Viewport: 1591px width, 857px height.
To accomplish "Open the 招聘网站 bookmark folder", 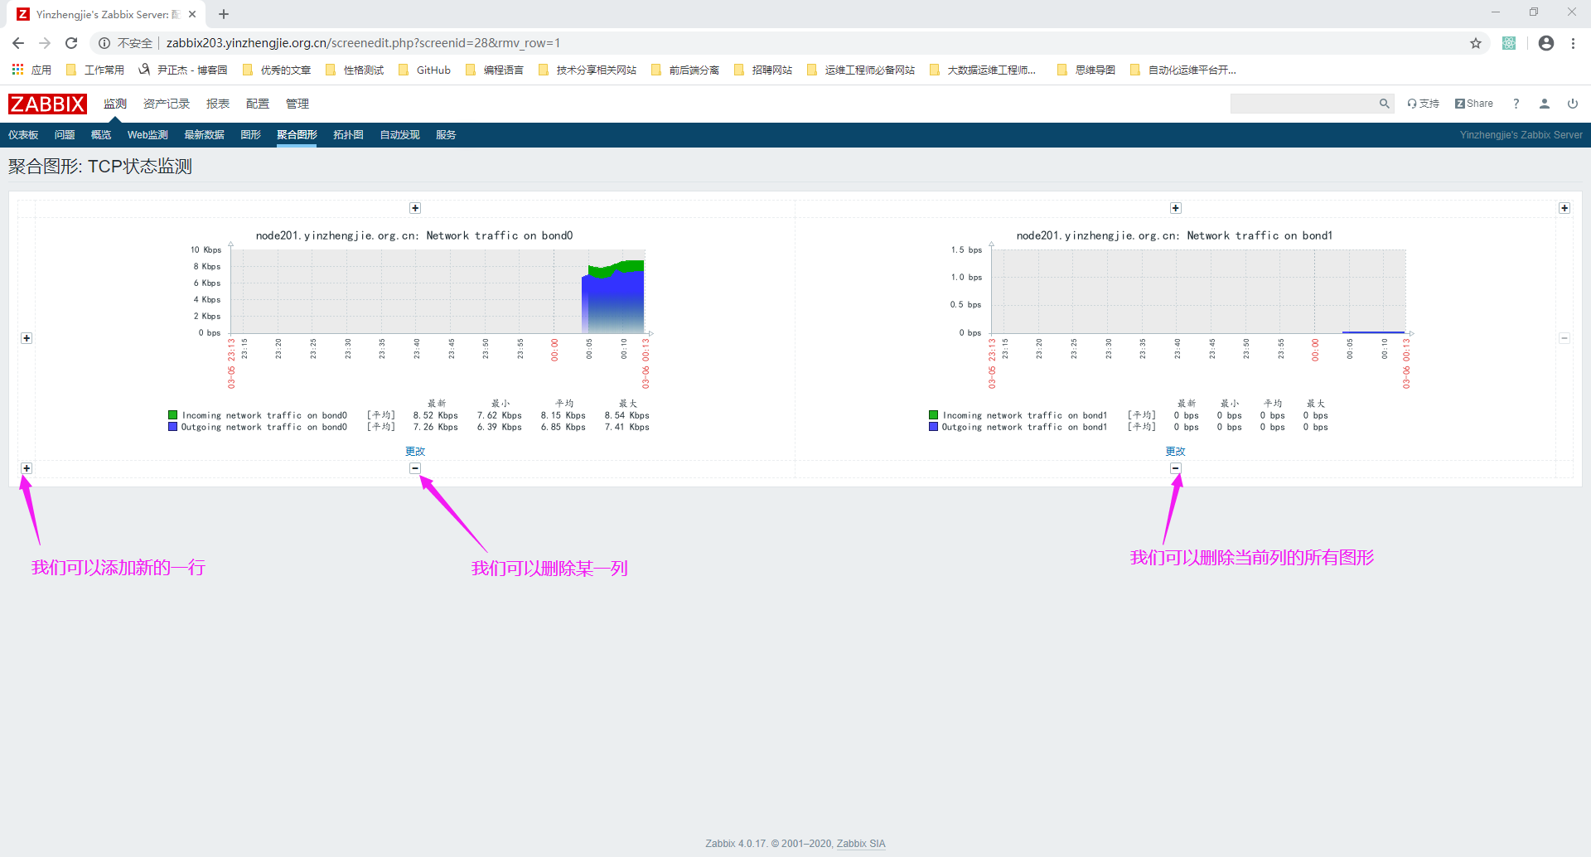I will click(763, 70).
